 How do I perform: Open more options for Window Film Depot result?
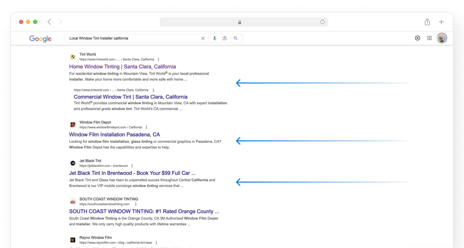pos(146,127)
